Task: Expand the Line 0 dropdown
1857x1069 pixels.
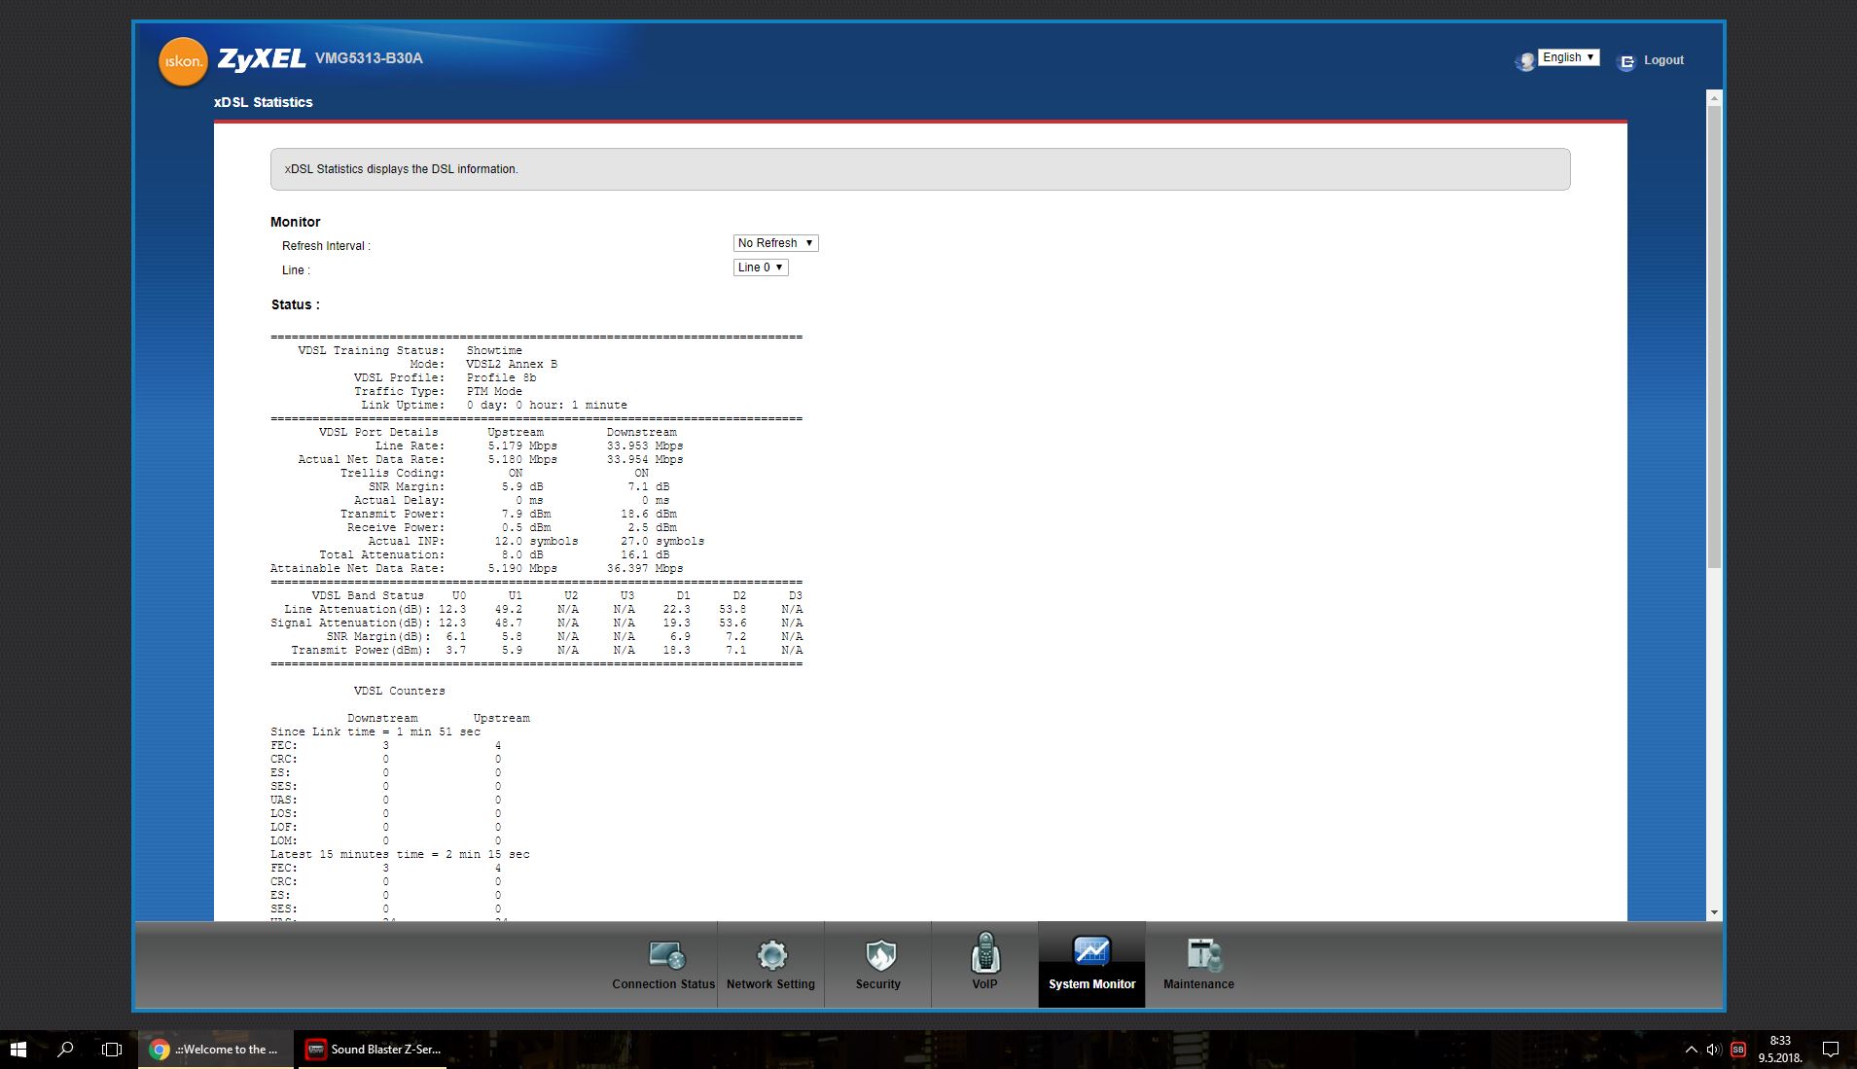Action: point(760,267)
